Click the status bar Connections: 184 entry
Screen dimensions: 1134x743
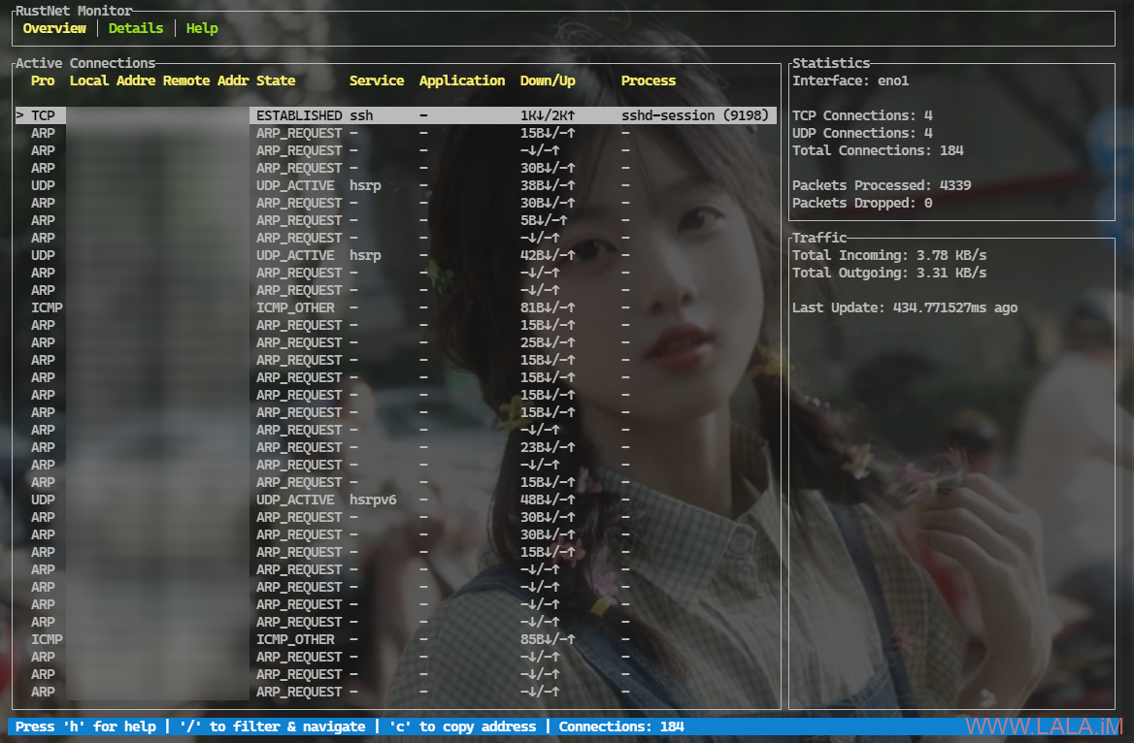(621, 727)
